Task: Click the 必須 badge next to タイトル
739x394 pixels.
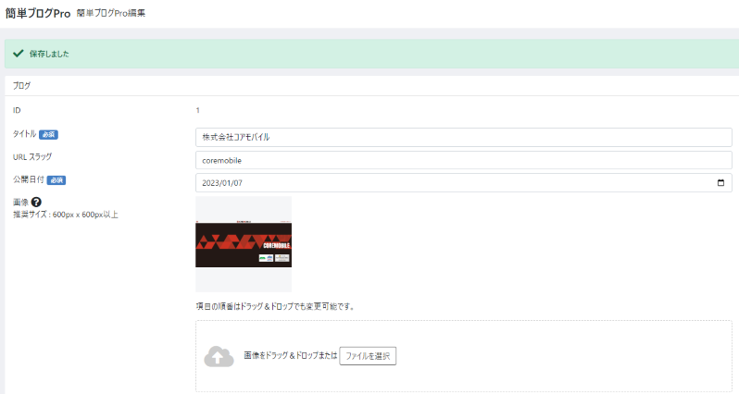Action: tap(48, 135)
